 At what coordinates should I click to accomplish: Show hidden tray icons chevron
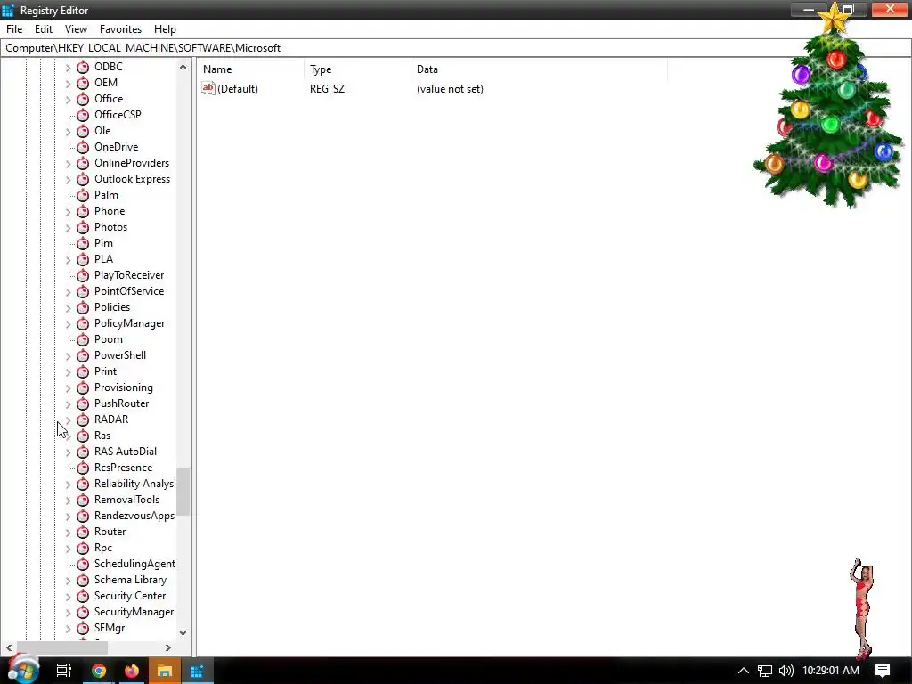744,671
